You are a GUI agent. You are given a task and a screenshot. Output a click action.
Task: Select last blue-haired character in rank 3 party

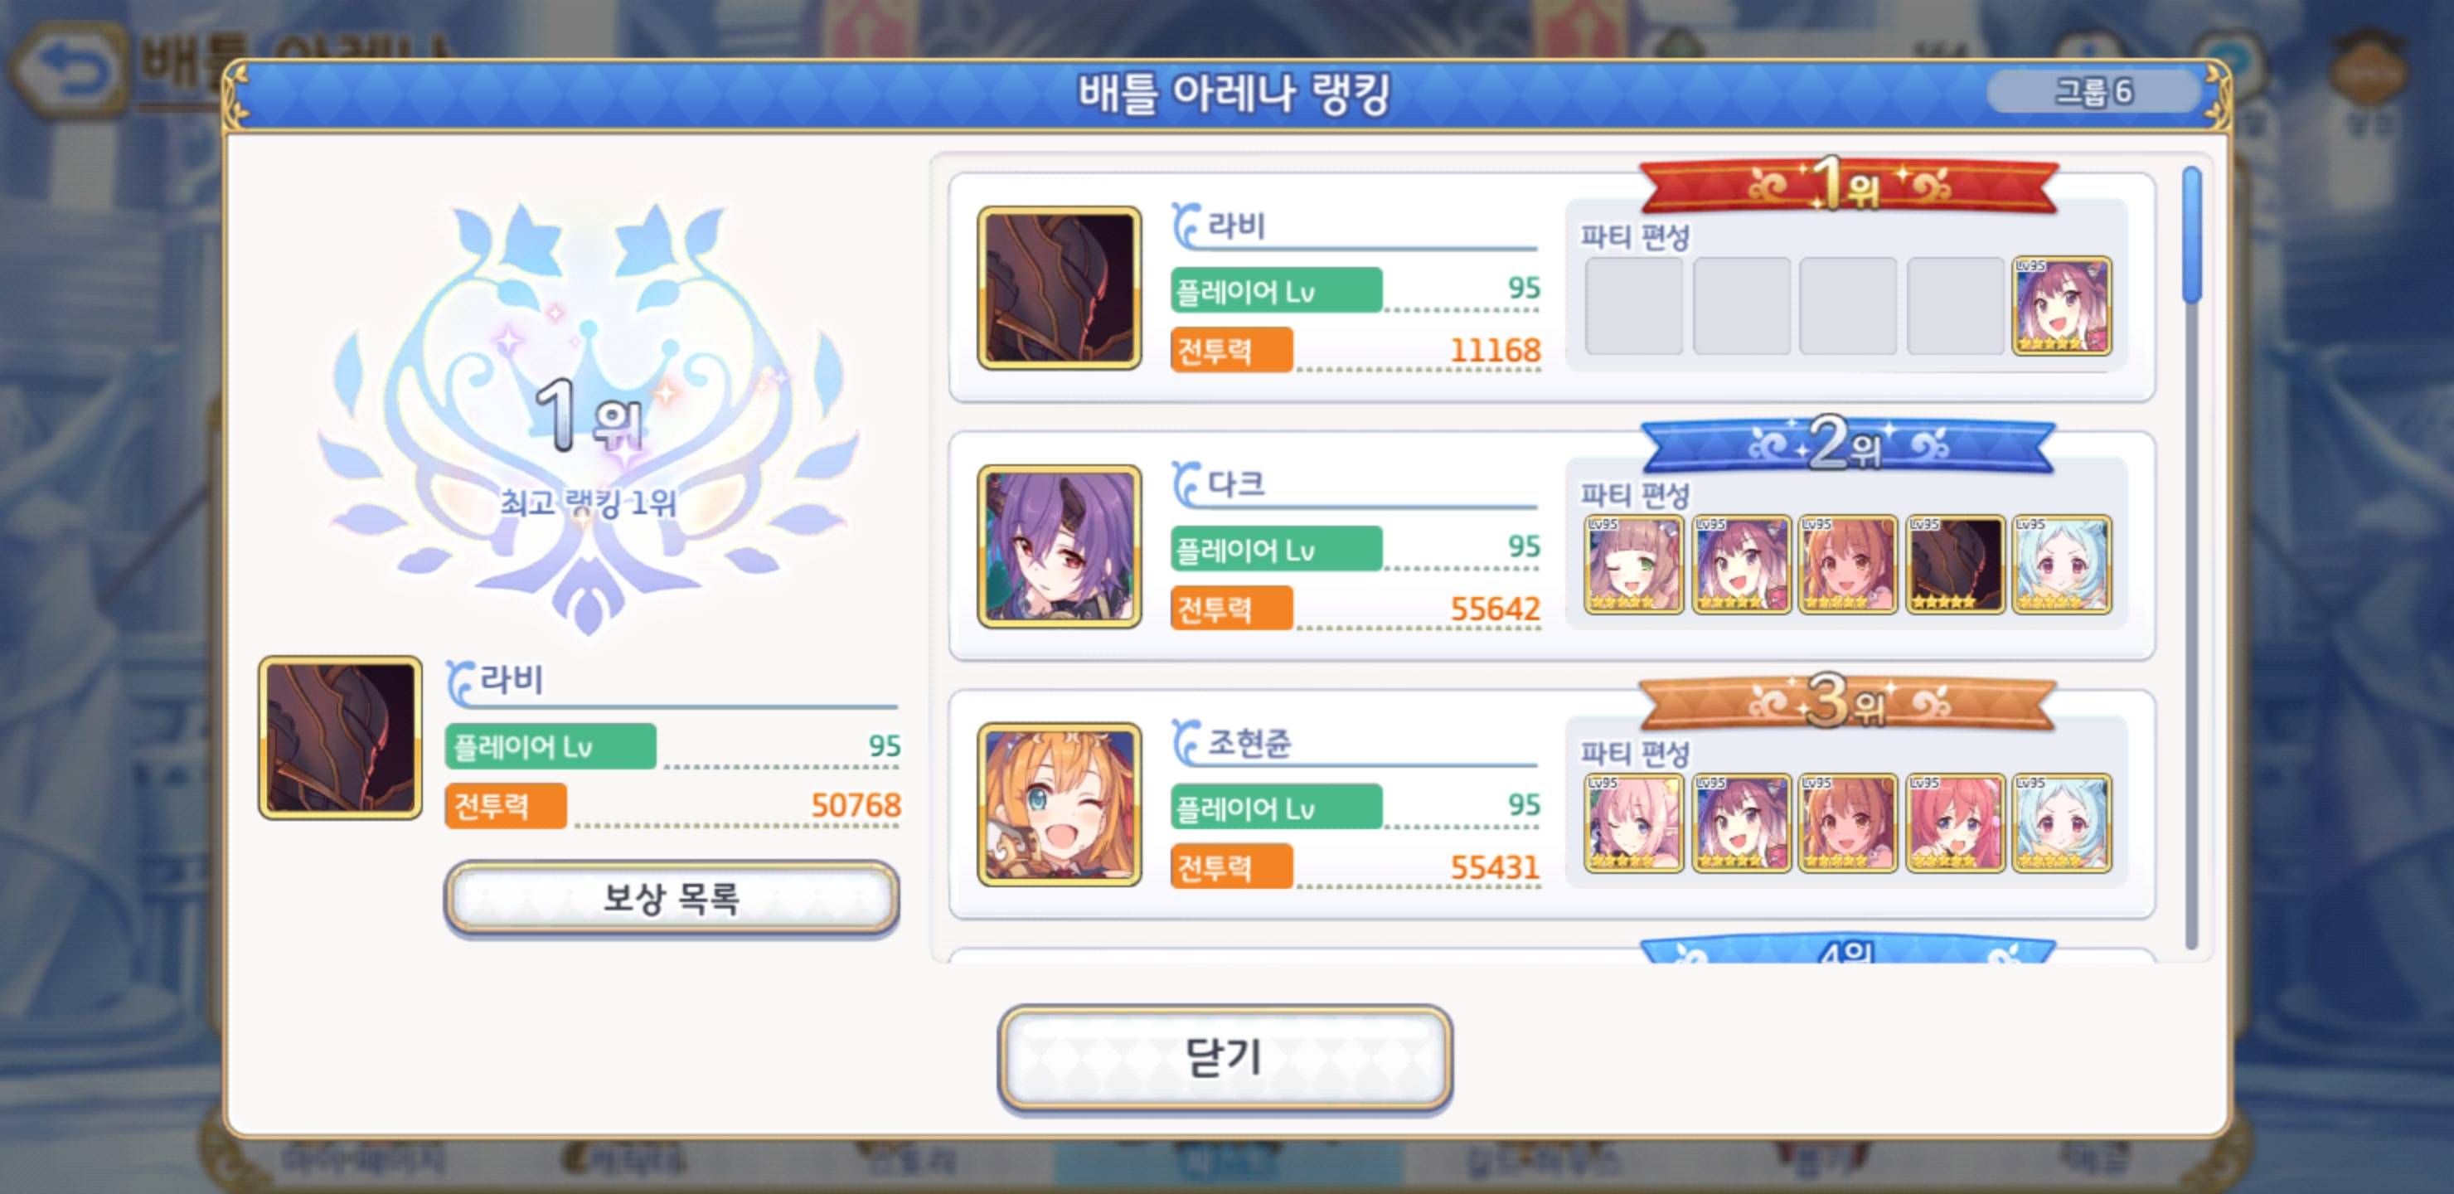(x=2062, y=823)
